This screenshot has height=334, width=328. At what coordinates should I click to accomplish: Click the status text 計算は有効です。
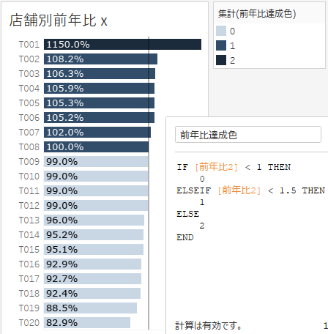click(209, 325)
